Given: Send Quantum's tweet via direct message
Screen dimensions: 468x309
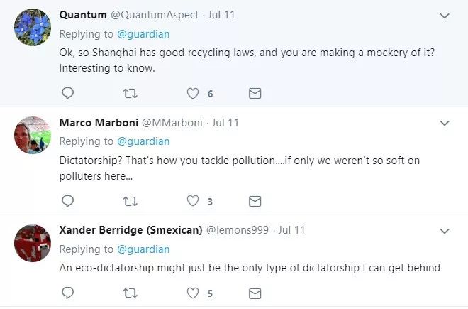Looking at the screenshot, I should [x=255, y=93].
